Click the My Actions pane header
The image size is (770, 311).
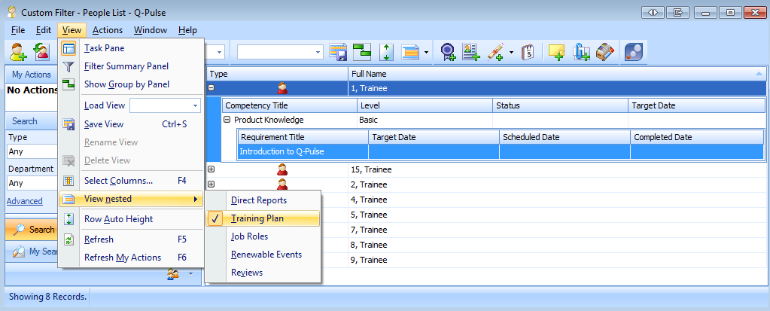pyautogui.click(x=32, y=75)
